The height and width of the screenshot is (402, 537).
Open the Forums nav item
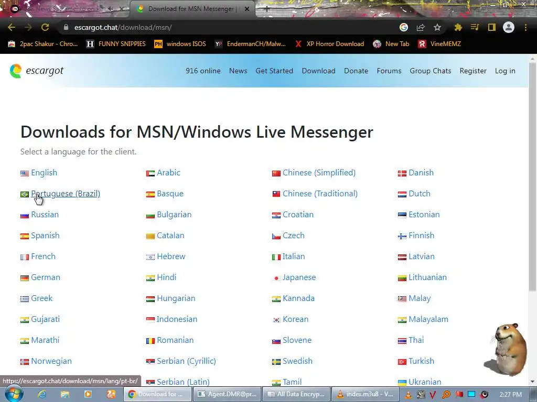(x=389, y=71)
